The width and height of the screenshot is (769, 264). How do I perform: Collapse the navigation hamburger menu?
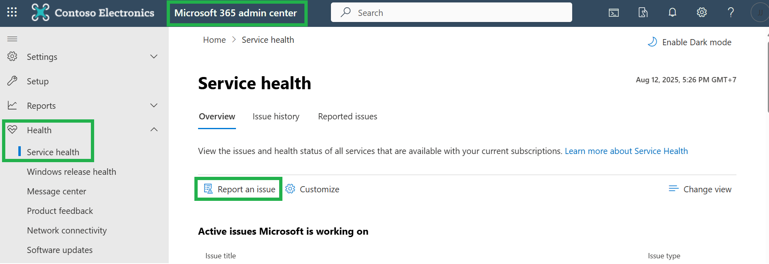[x=12, y=39]
